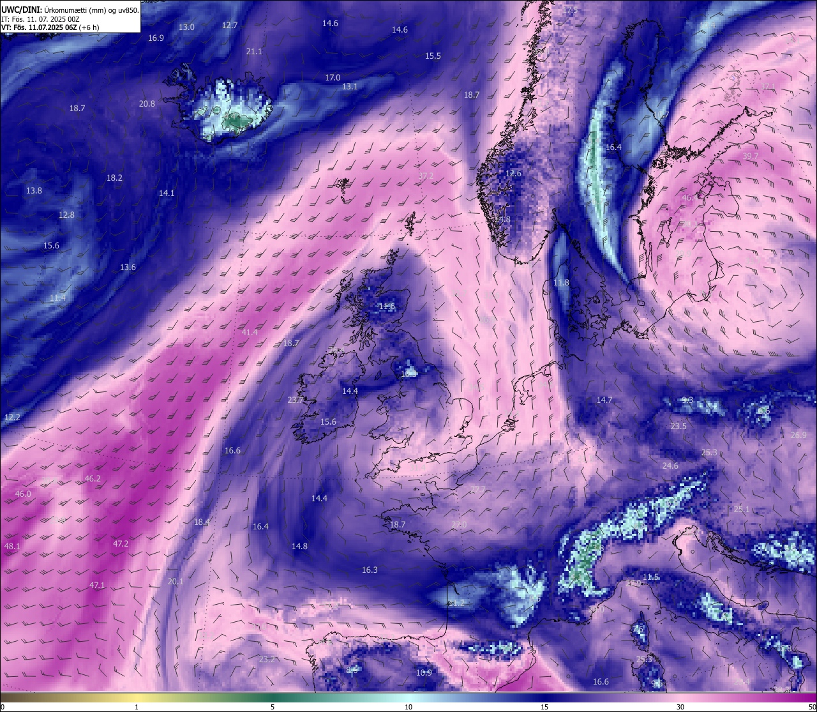Screen dimensions: 817x712
Task: Click the 21.1 value north of Iceland
Action: [254, 52]
